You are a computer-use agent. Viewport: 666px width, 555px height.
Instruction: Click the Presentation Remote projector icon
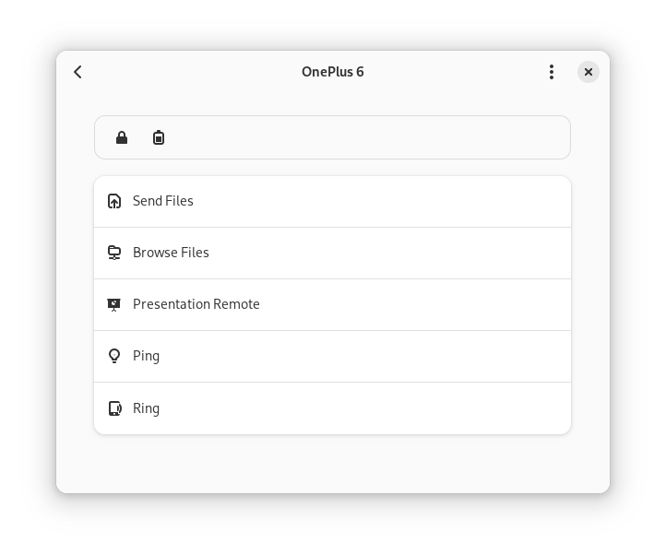coord(114,304)
